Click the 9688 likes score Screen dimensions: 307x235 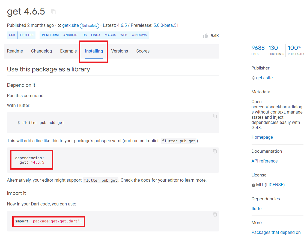pos(258,50)
